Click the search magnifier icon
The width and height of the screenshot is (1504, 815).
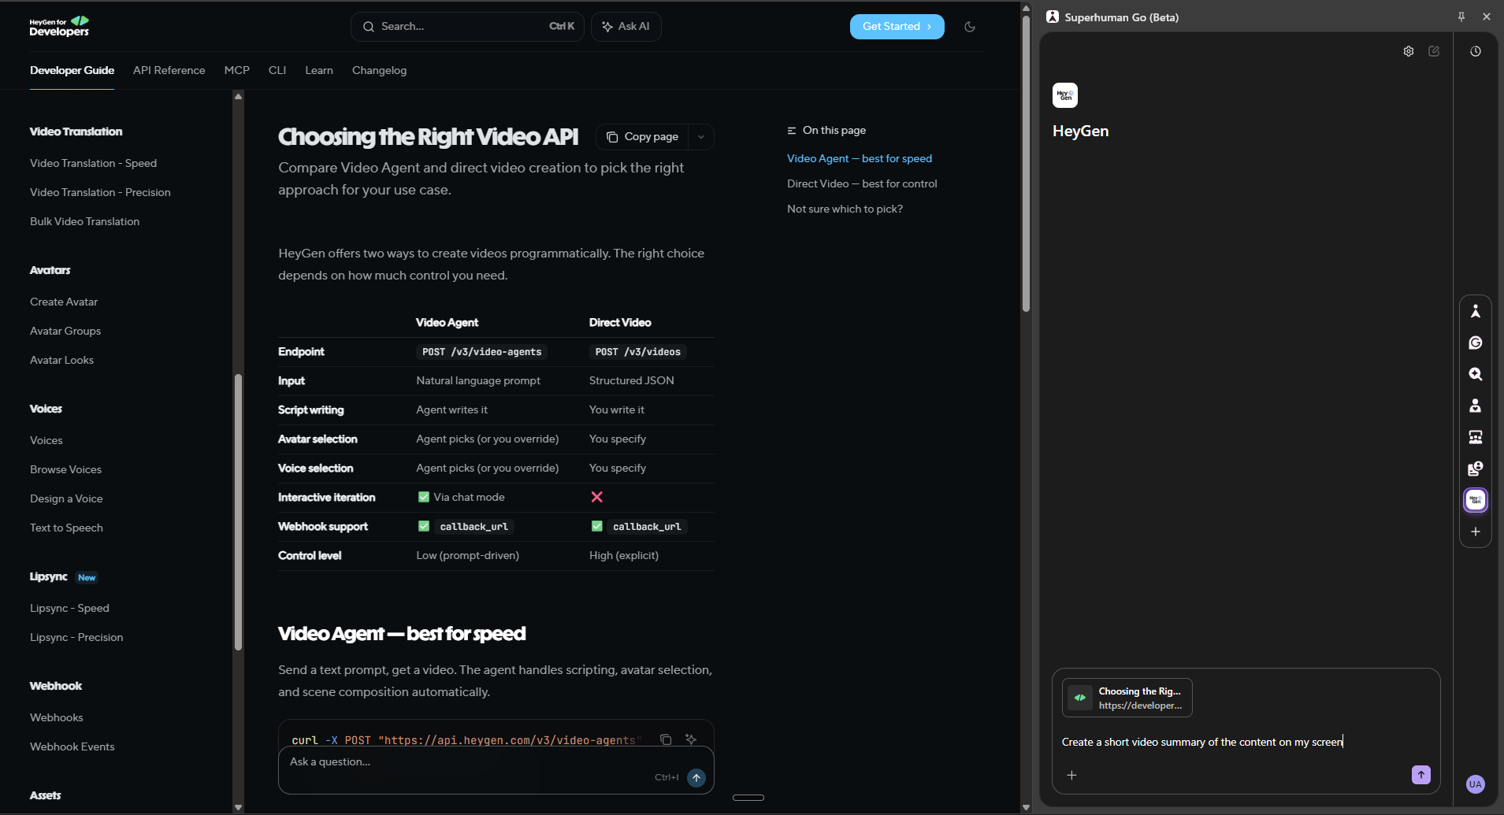coord(369,27)
